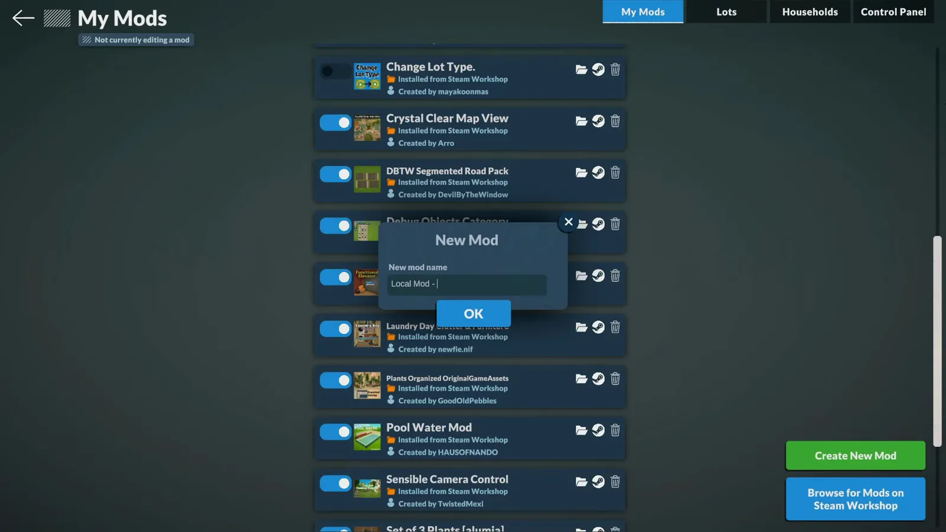
Task: Open folder for DBTW Segmented Road Pack
Action: click(581, 173)
